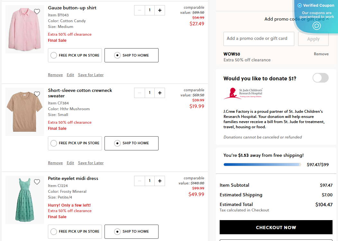Remove the WOW50 promo code
This screenshot has height=241, width=338.
(321, 54)
